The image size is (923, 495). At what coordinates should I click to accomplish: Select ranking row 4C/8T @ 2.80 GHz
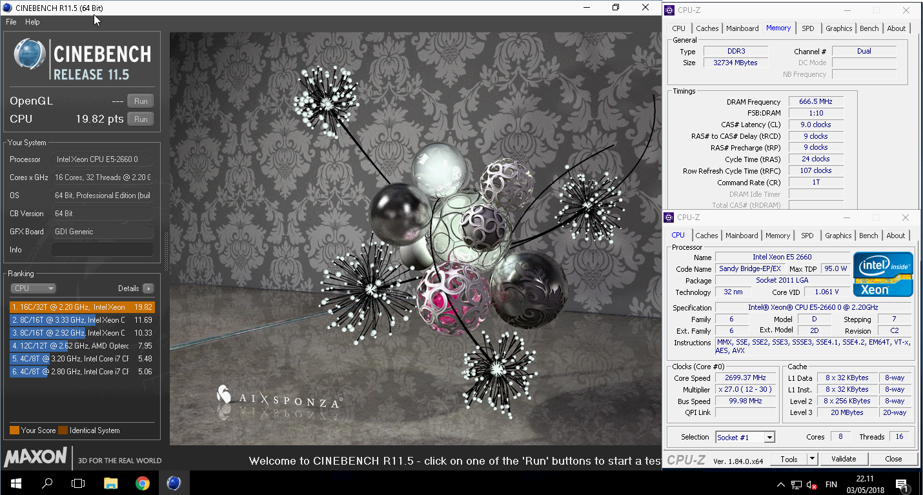coord(82,372)
